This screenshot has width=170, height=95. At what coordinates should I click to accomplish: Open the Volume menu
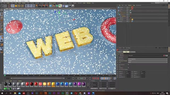[x=24, y=3]
